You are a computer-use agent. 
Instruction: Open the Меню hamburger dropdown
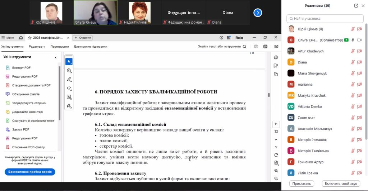(x=8, y=38)
